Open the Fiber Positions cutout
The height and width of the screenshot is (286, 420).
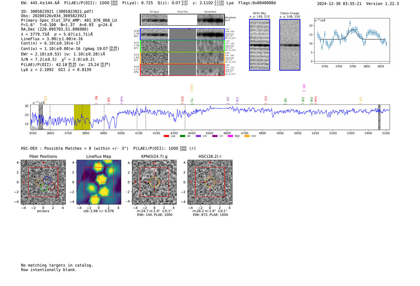(43, 182)
